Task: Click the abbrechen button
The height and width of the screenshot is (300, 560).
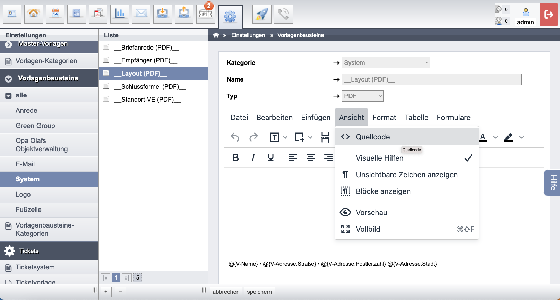Action: click(226, 292)
